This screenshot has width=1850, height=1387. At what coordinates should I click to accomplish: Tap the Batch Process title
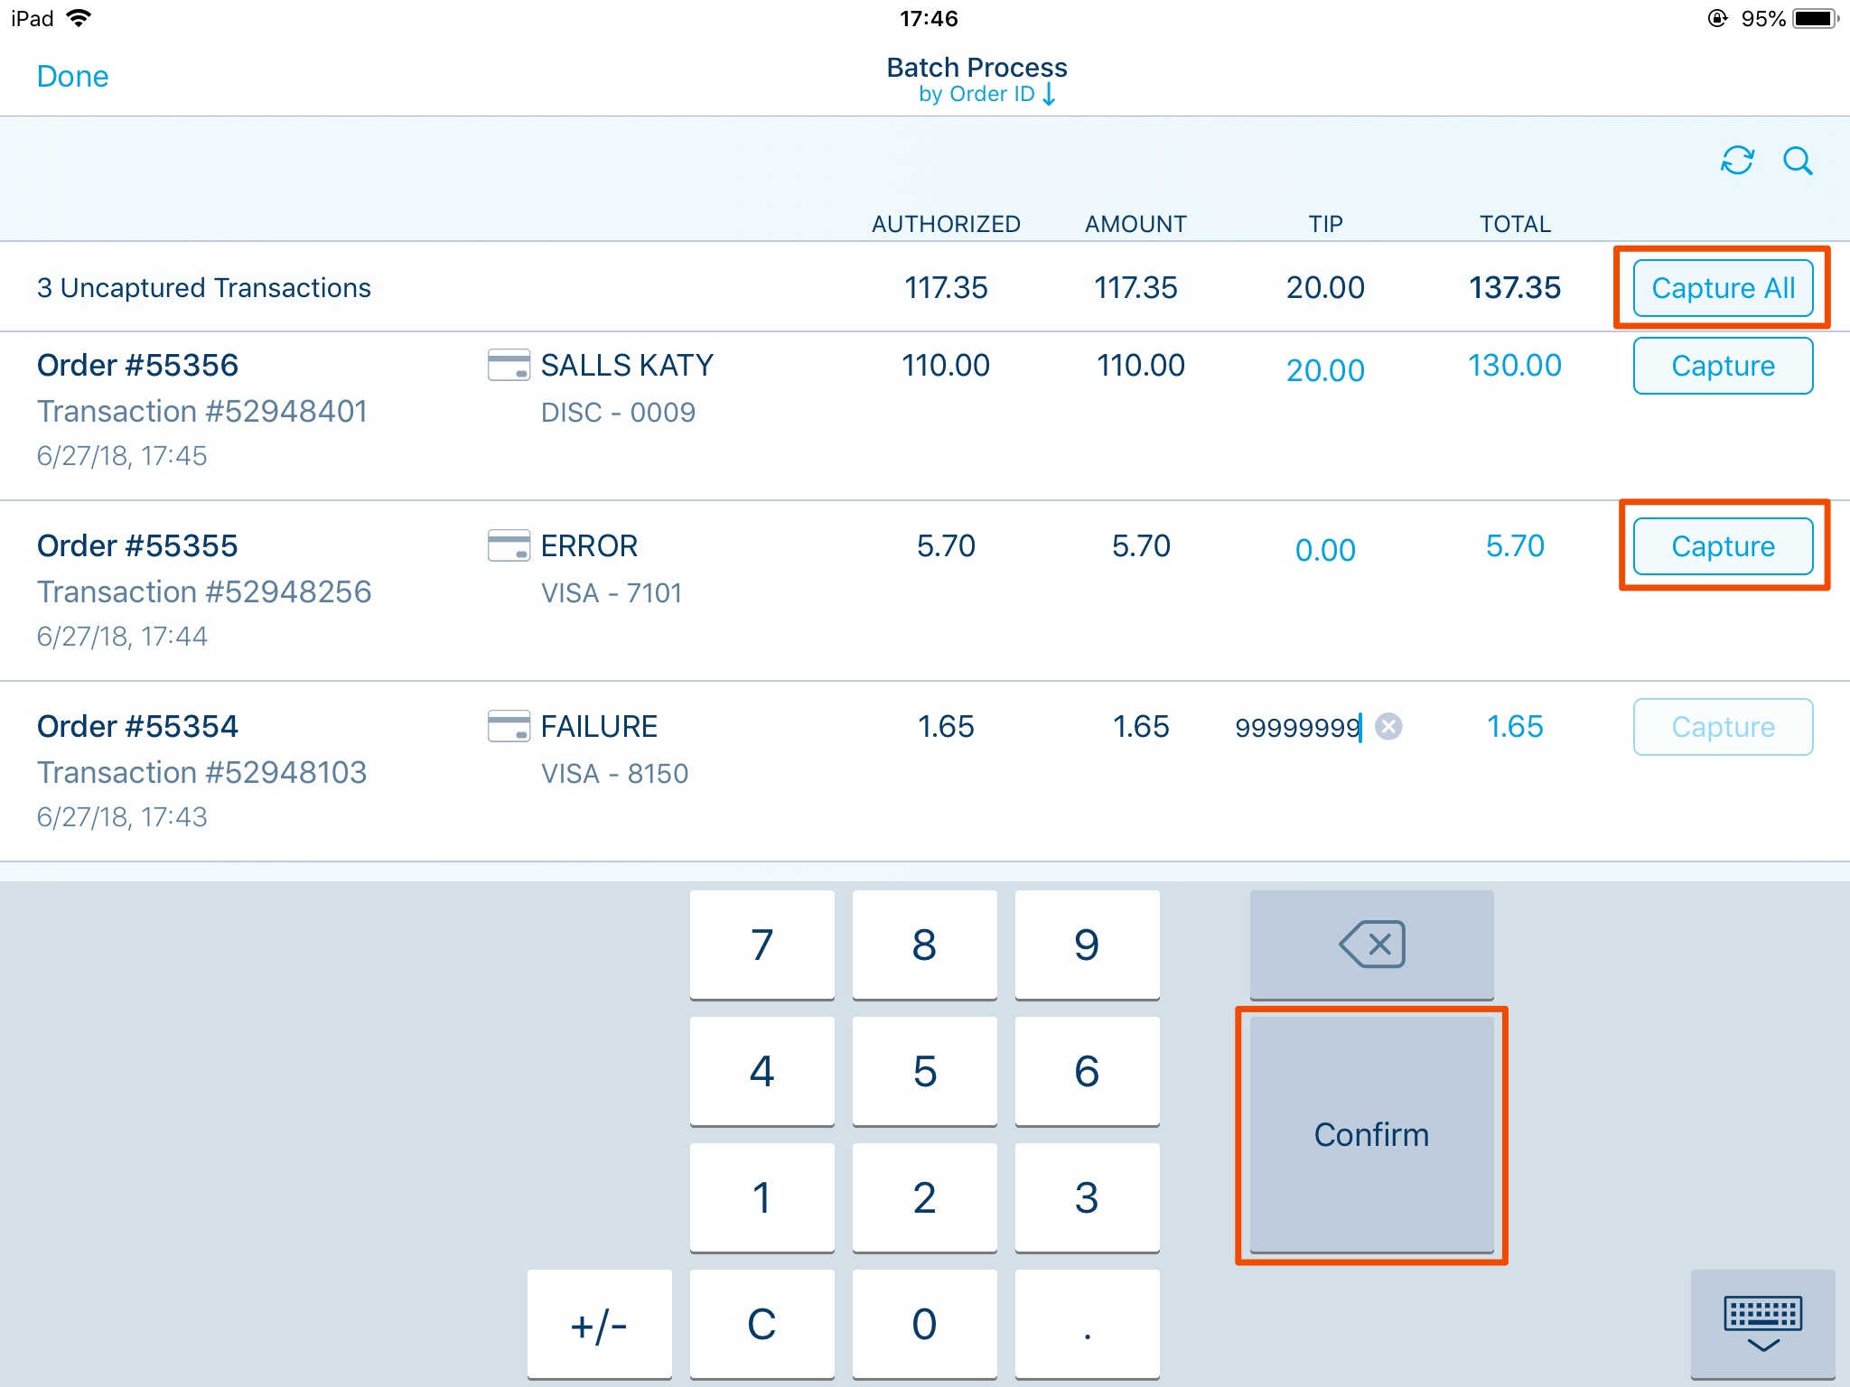[x=976, y=67]
